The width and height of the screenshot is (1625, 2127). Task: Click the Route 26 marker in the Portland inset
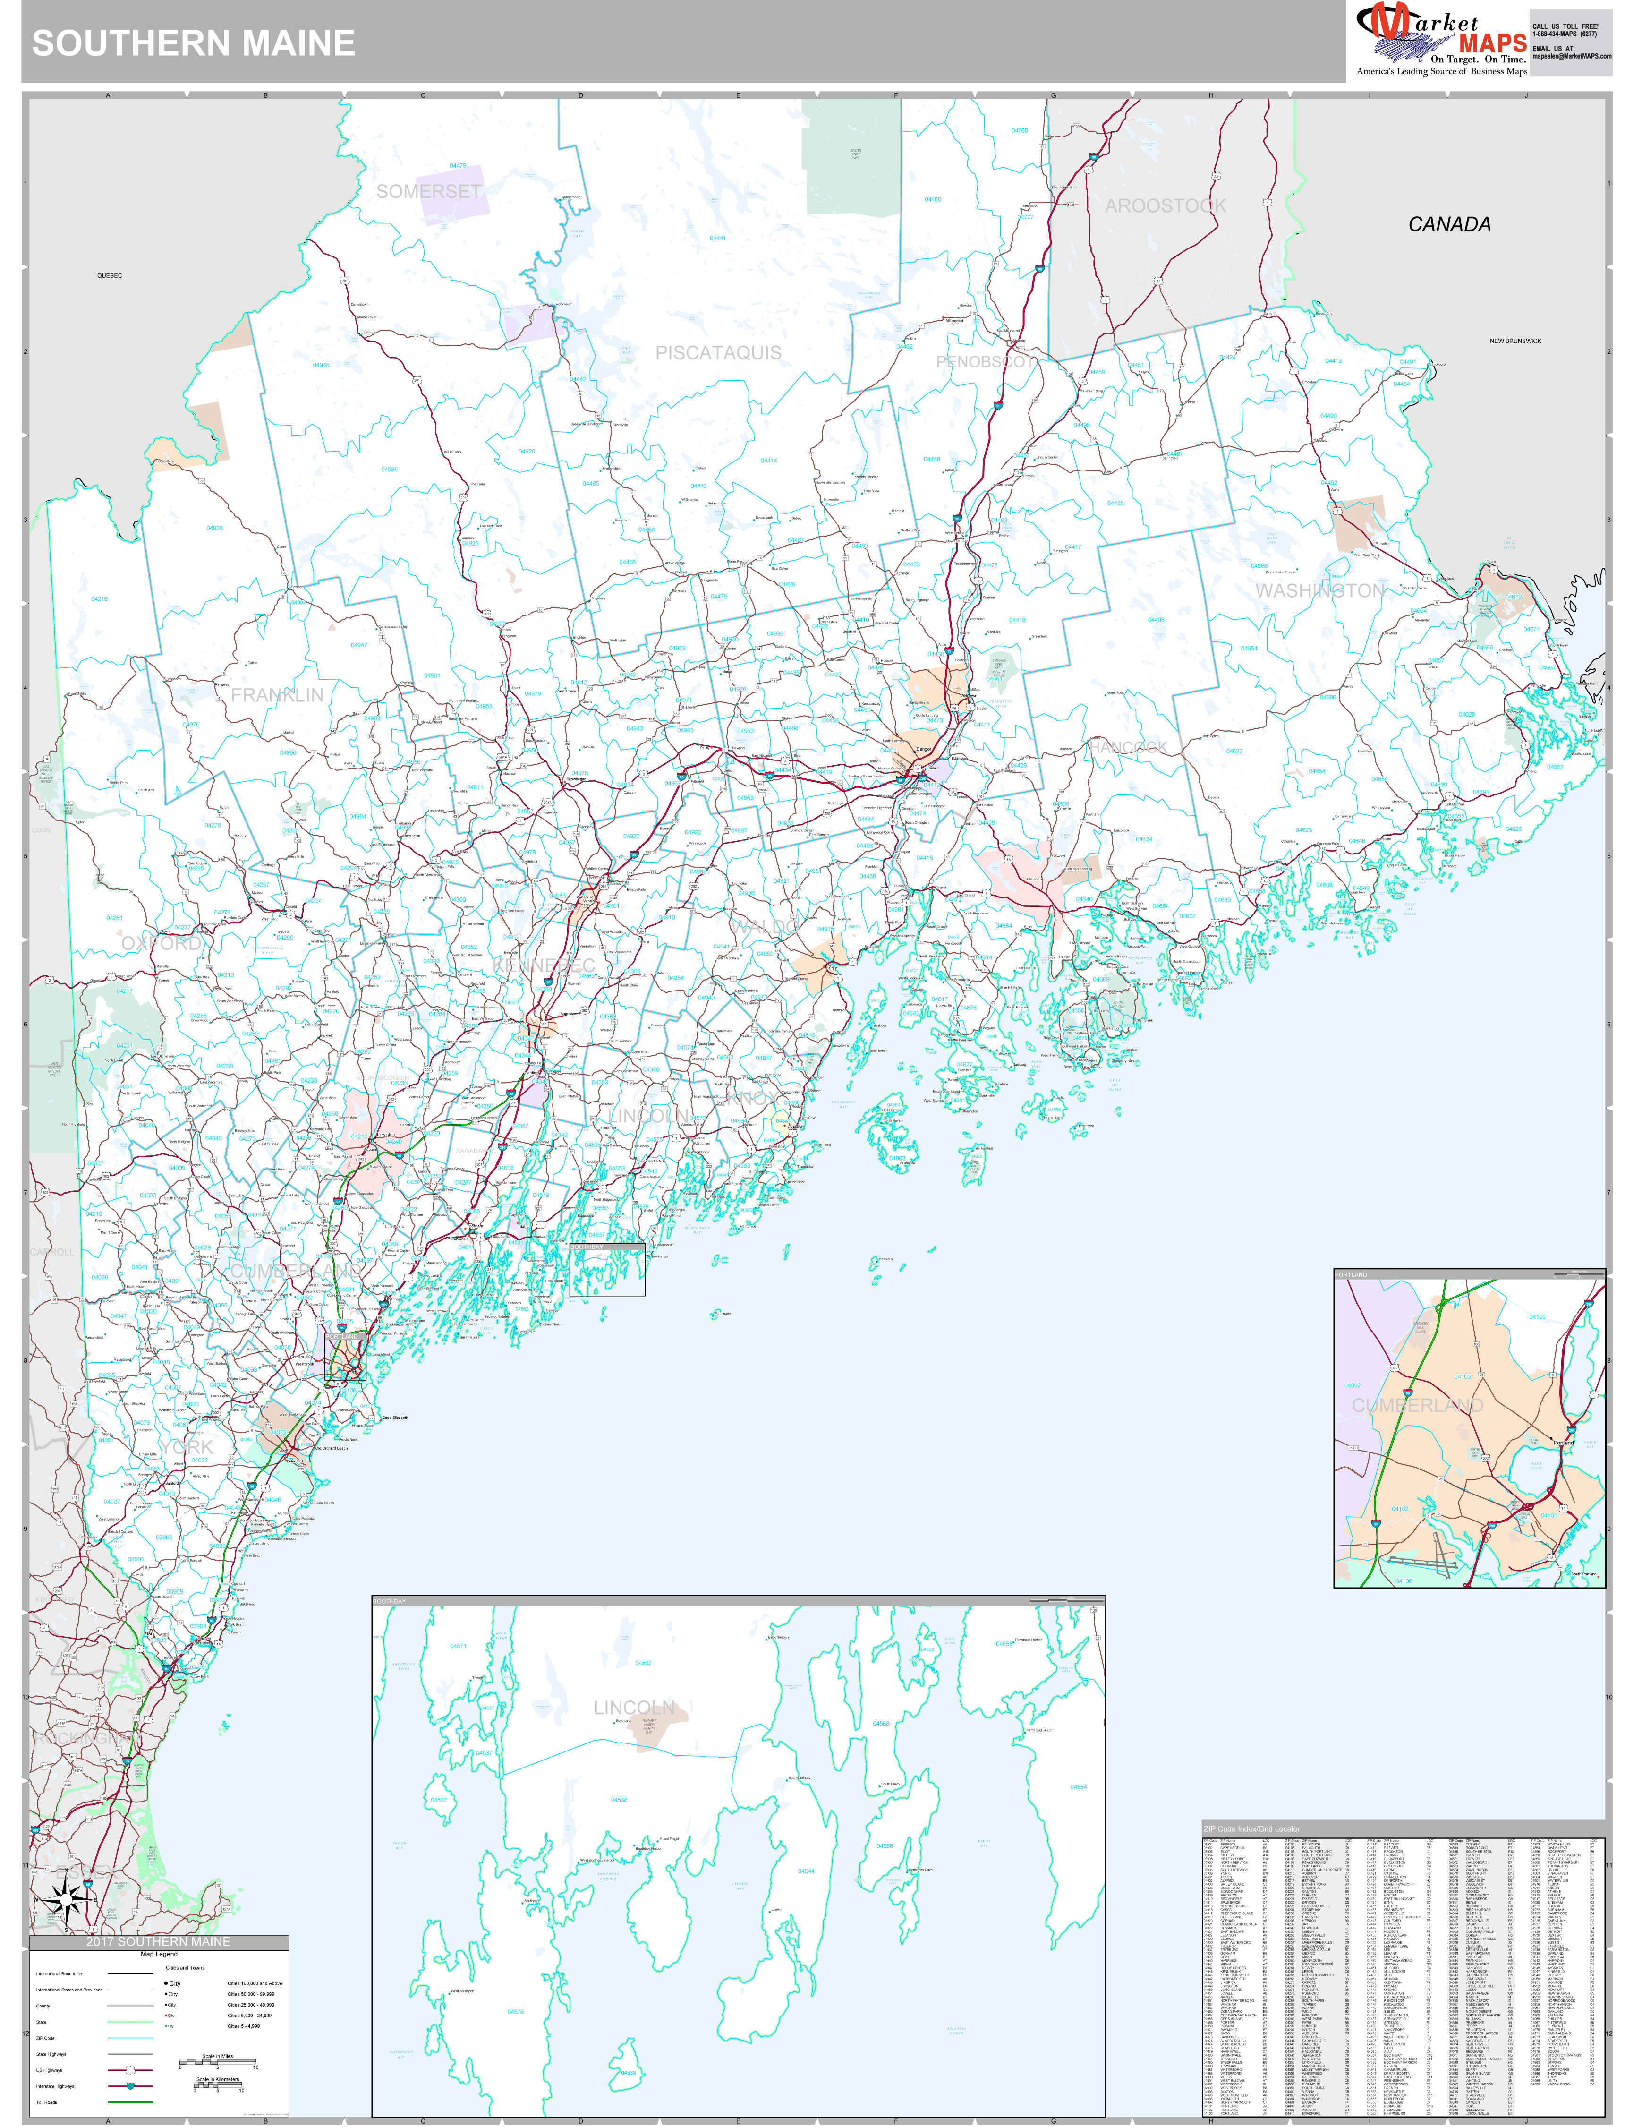tap(1481, 1375)
